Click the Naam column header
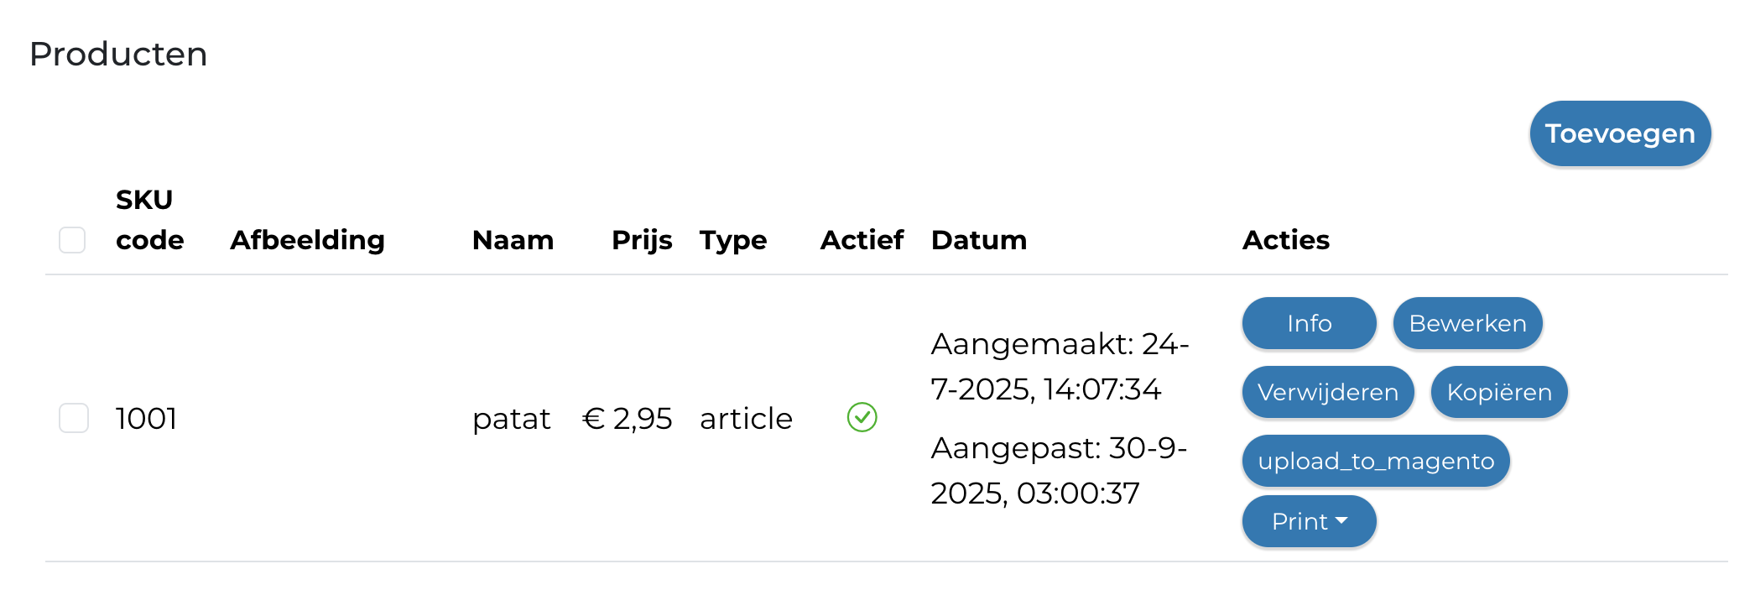This screenshot has width=1750, height=611. [x=513, y=240]
